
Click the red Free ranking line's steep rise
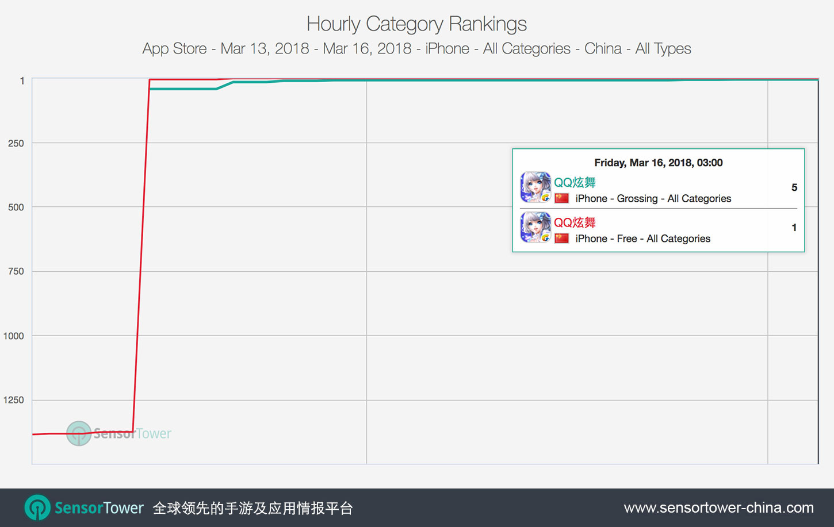coord(141,256)
